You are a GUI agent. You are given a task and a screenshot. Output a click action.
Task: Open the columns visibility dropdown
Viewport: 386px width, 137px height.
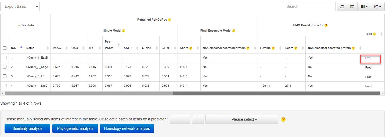pos(364,7)
